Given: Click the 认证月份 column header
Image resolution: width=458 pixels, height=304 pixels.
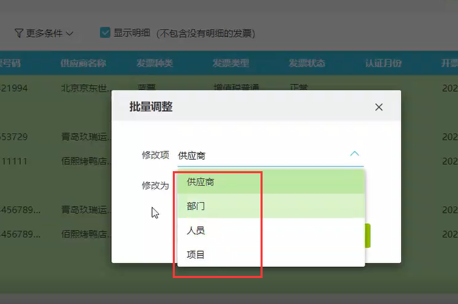Looking at the screenshot, I should (383, 63).
